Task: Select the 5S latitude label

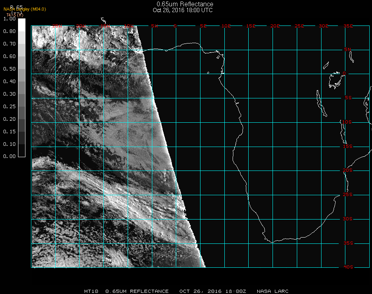Action: pyautogui.click(x=348, y=98)
